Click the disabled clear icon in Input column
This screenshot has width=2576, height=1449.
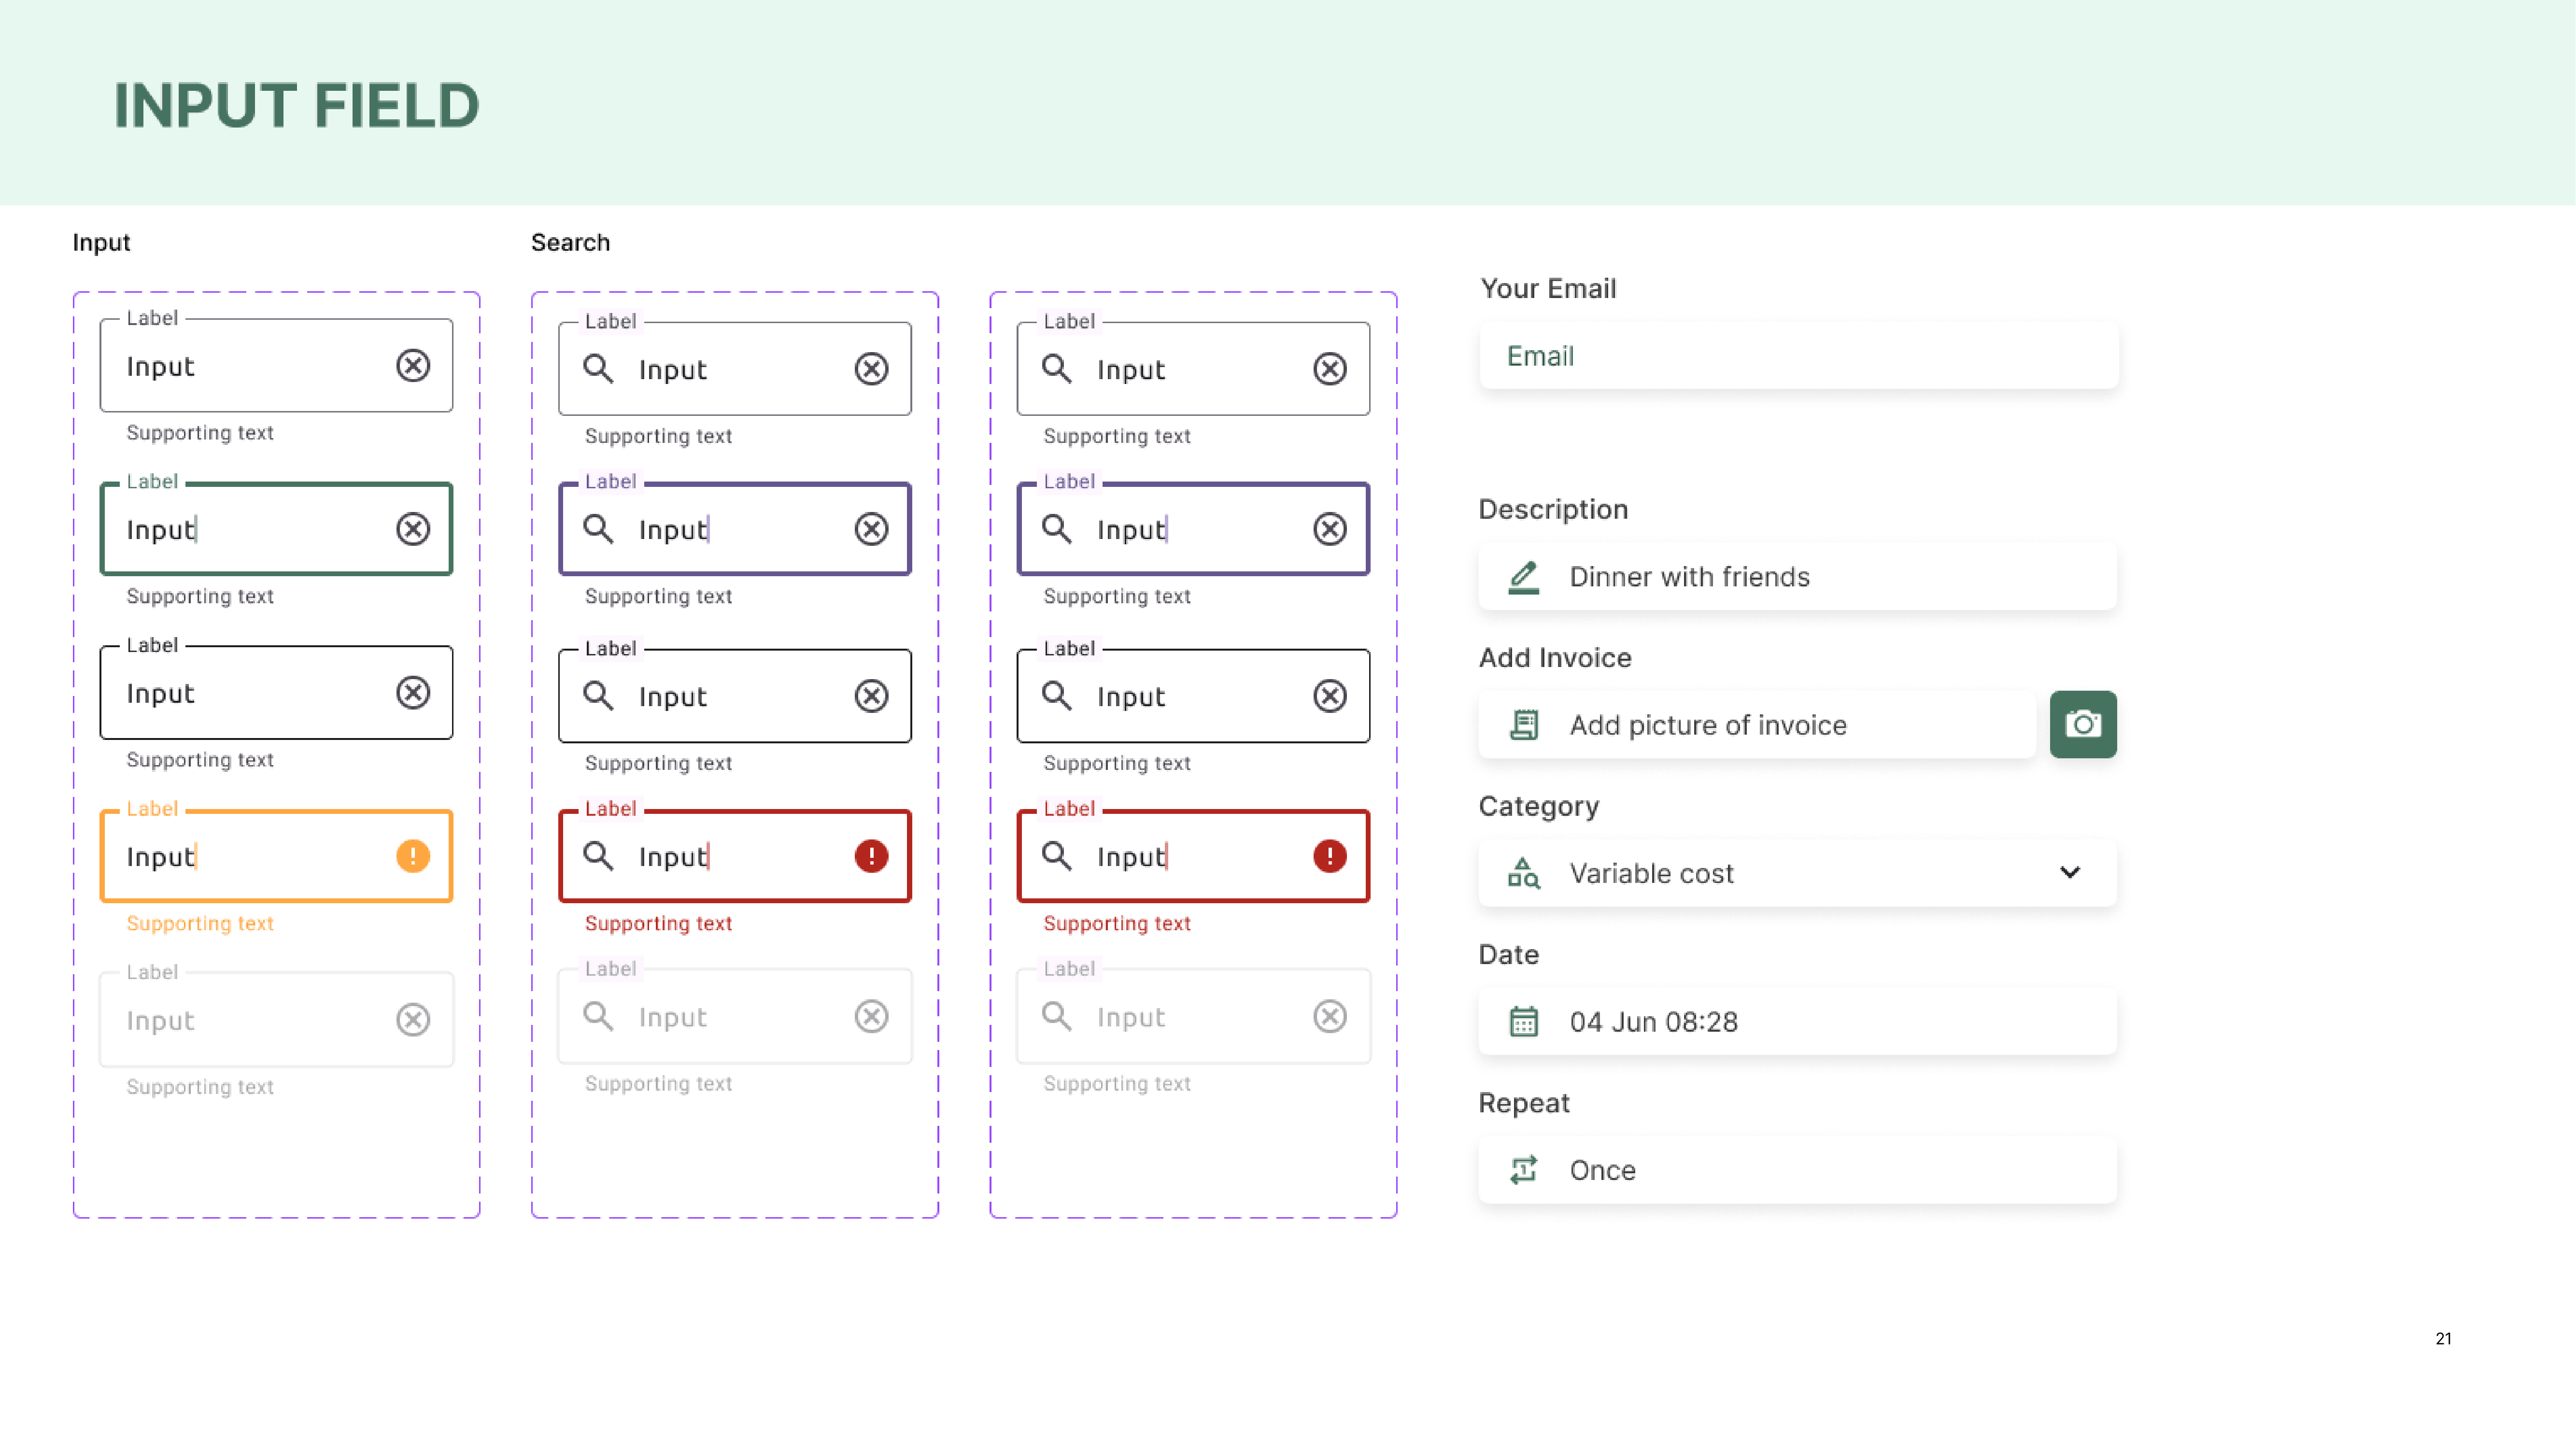tap(413, 1020)
